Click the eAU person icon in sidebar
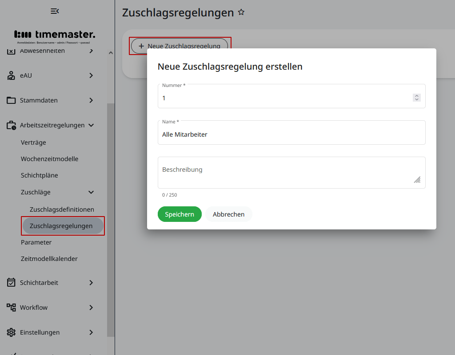 (11, 75)
